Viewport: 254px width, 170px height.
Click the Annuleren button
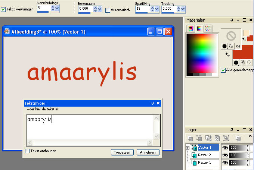[148, 152]
